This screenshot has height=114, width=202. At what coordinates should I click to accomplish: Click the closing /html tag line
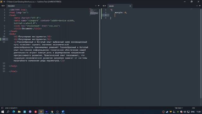pyautogui.click(x=13, y=71)
